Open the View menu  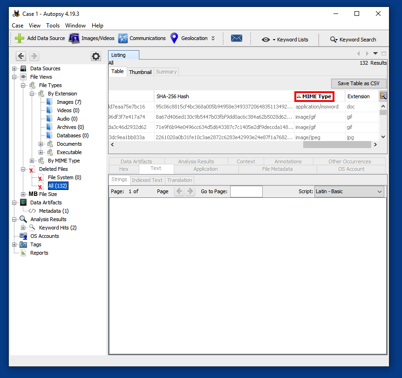click(34, 26)
